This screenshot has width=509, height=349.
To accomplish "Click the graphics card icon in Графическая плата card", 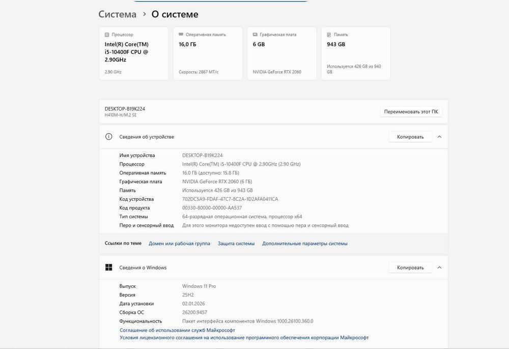I will tap(255, 34).
